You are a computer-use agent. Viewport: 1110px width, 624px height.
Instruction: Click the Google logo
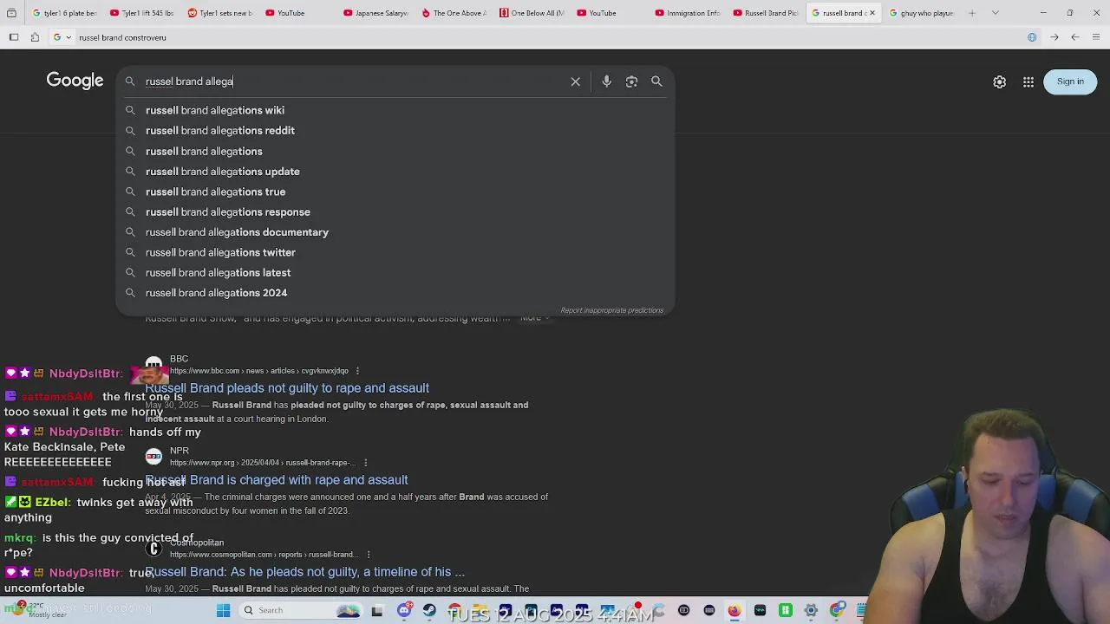click(75, 81)
